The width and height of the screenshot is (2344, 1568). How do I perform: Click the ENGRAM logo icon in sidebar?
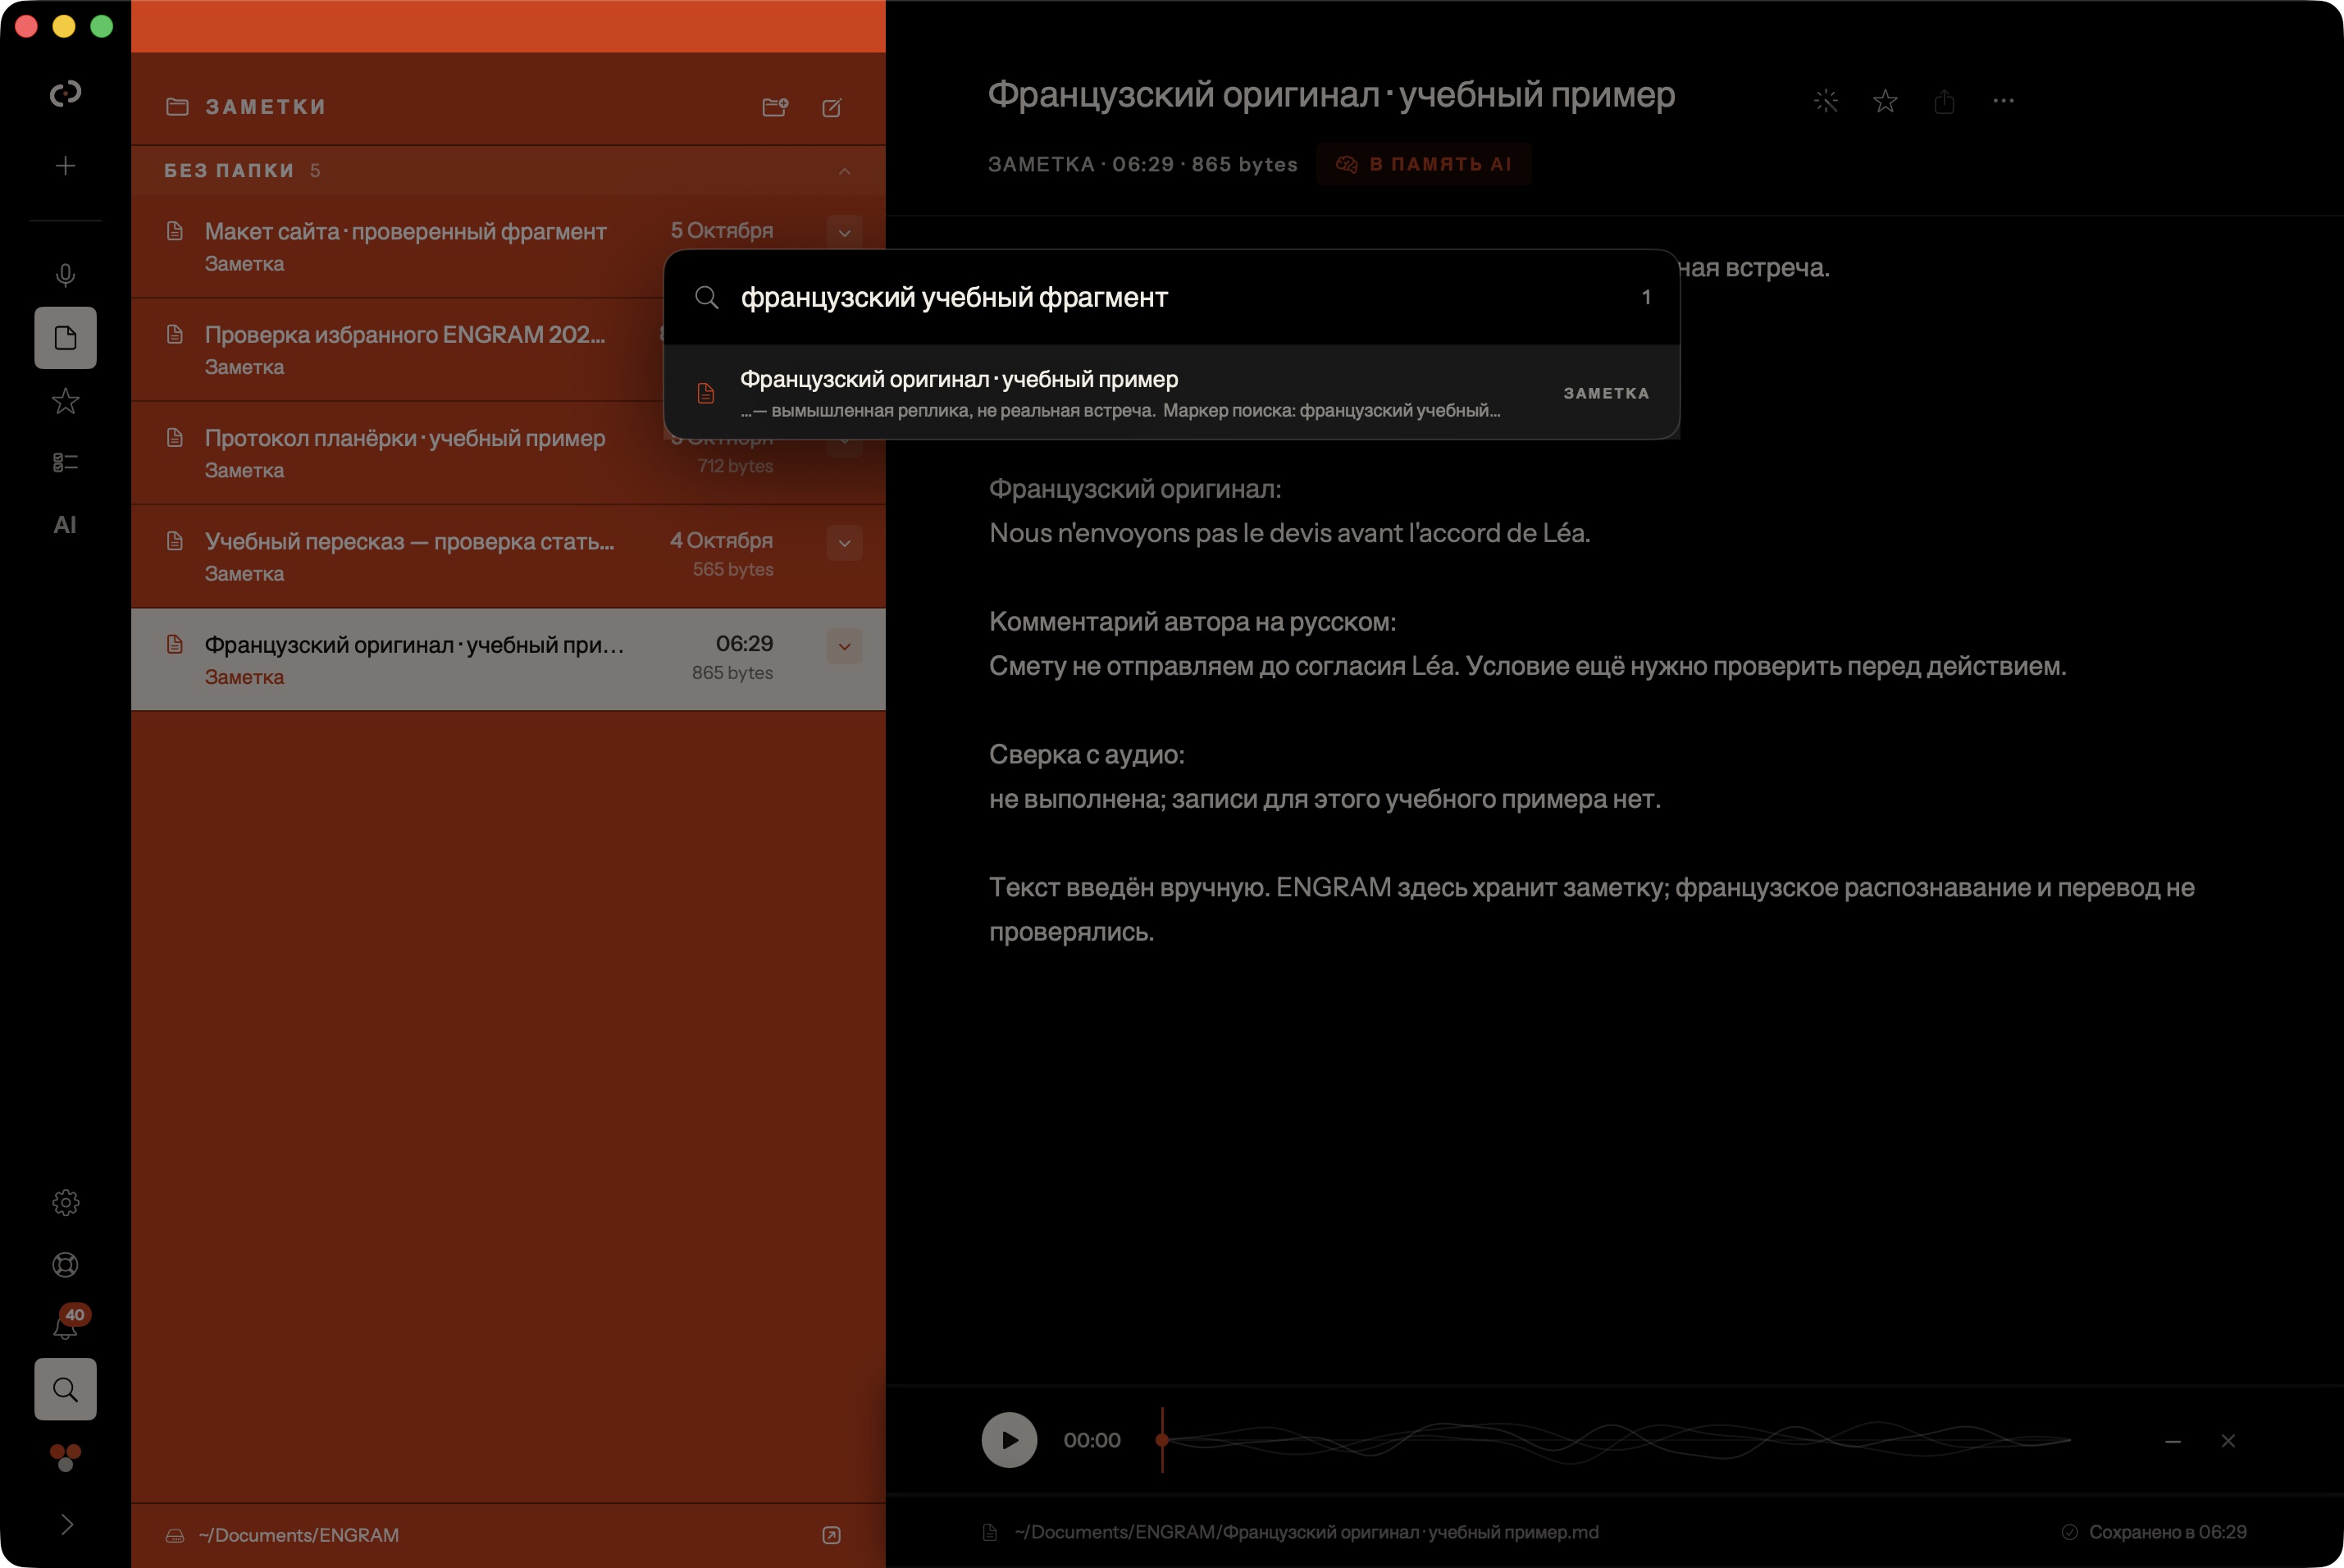click(65, 93)
